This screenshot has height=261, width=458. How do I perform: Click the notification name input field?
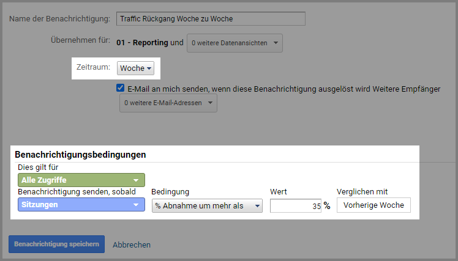pyautogui.click(x=211, y=19)
